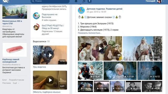Open Малоэтажные ЖК в черте СПб ad link

tap(12, 22)
